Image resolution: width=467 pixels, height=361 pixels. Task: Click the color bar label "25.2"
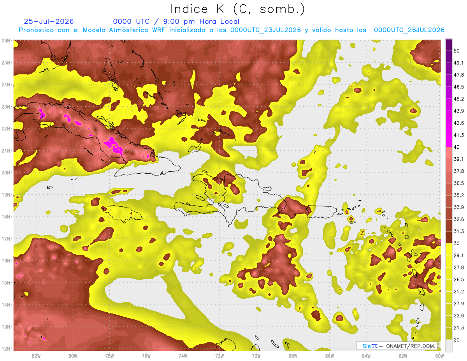pyautogui.click(x=459, y=291)
